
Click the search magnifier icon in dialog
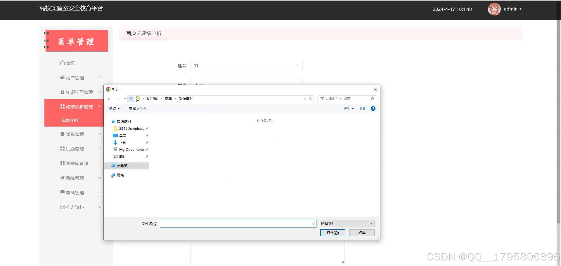372,99
